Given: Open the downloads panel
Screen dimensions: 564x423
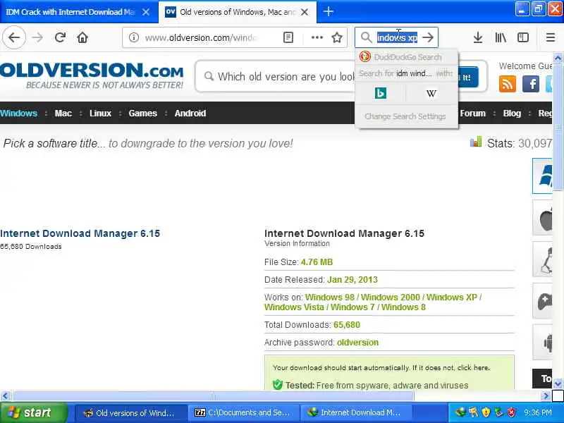Looking at the screenshot, I should pyautogui.click(x=478, y=37).
